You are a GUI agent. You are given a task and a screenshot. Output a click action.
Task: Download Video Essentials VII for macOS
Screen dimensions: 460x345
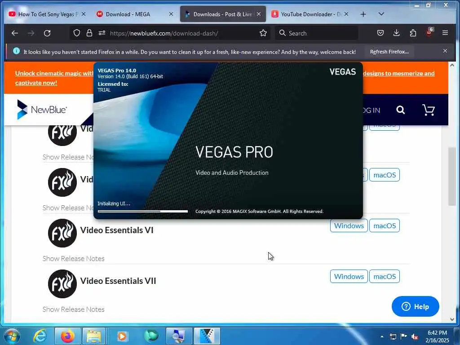385,276
